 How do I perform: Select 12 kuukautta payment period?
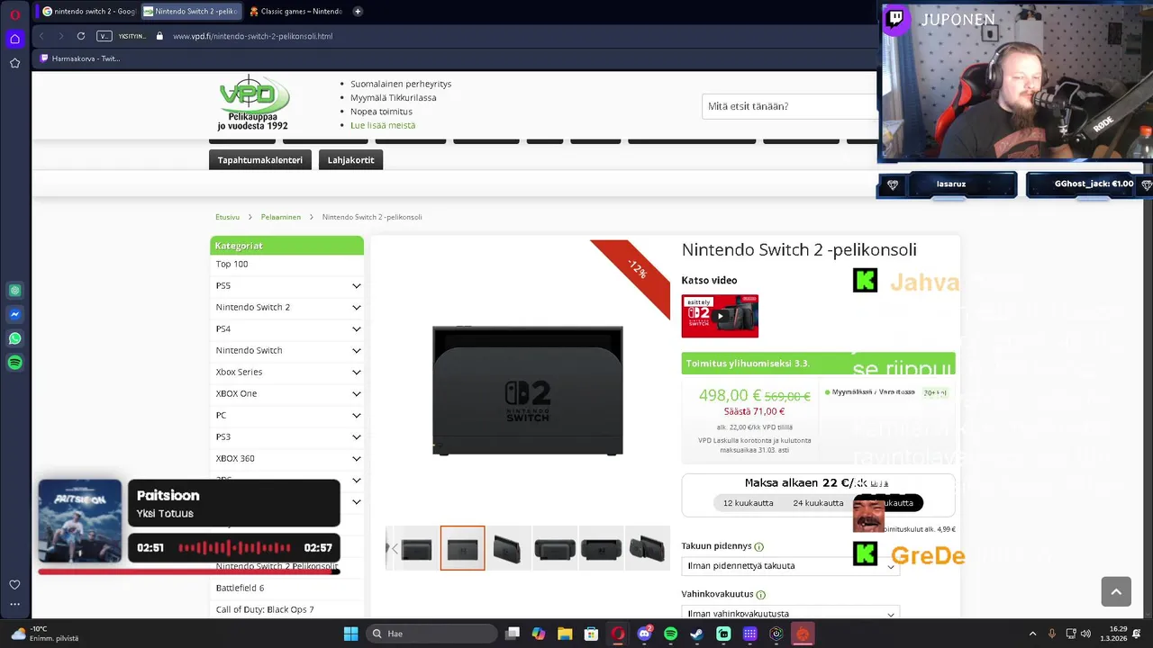[748, 503]
